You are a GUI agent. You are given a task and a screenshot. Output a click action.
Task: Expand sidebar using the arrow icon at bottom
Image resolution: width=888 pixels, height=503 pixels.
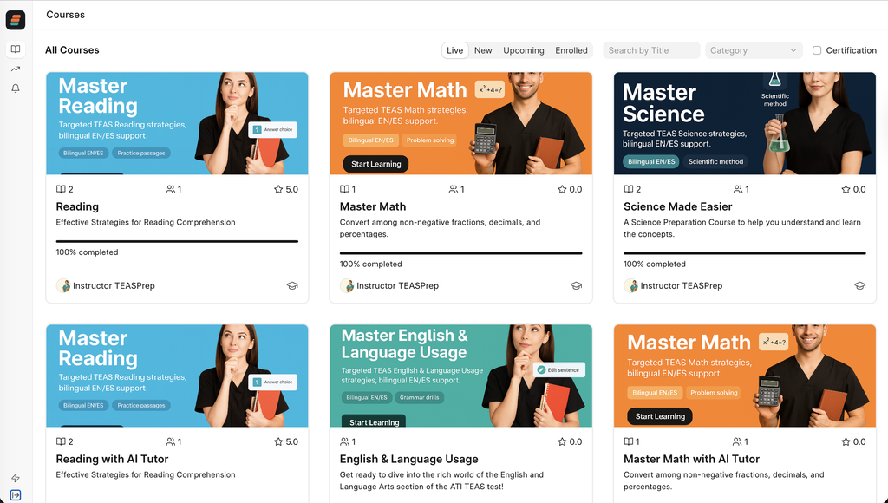pos(16,495)
